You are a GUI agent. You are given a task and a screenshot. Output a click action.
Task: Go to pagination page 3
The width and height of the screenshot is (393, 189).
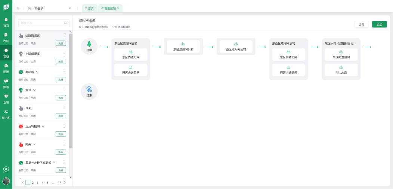pos(38,183)
